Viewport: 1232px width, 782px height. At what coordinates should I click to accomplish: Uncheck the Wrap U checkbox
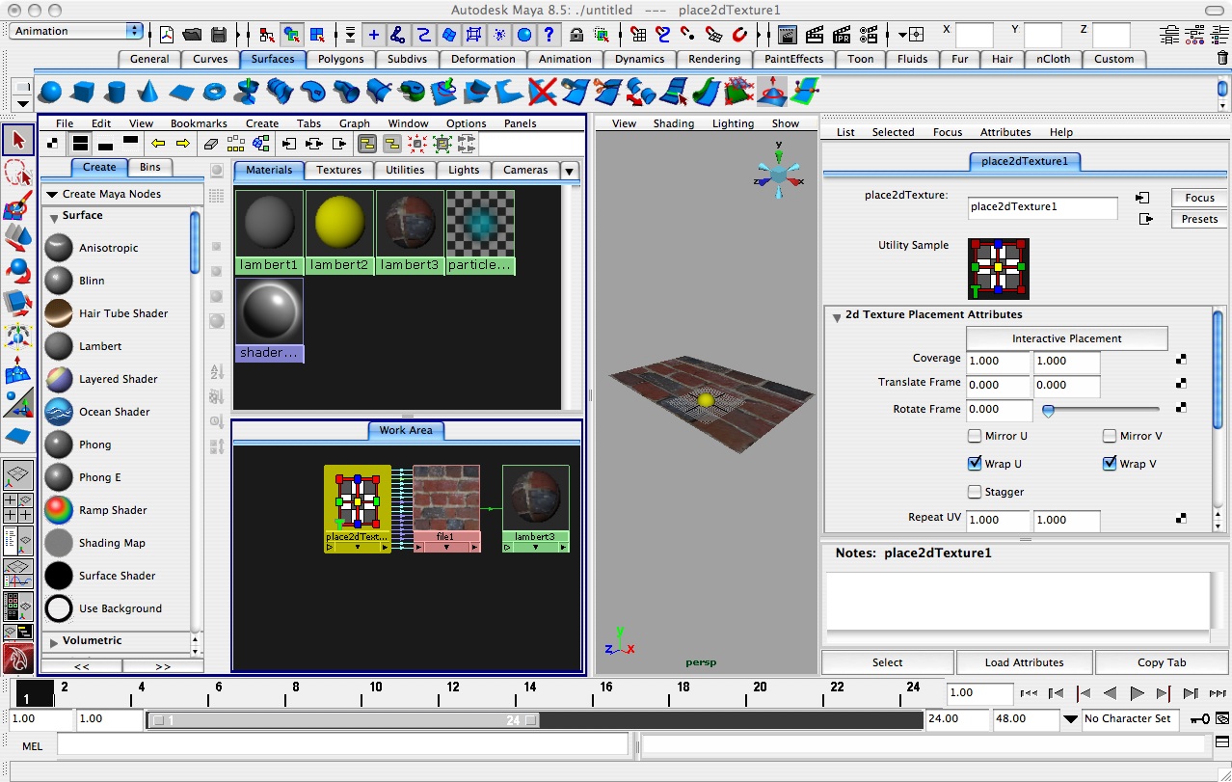coord(975,464)
